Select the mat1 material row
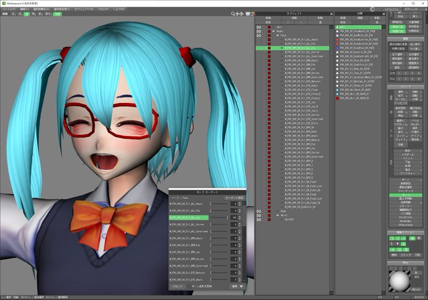This screenshot has width=428, height=300. point(358,27)
